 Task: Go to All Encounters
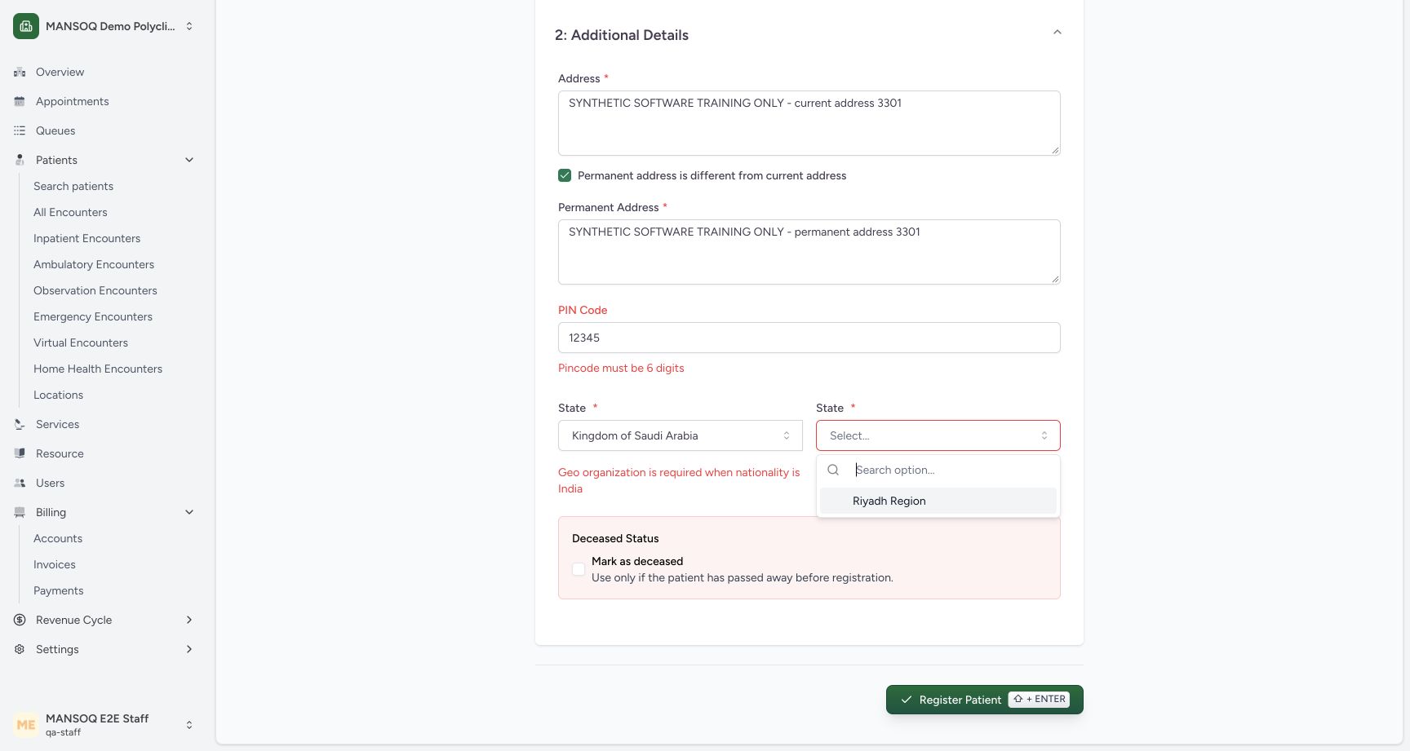pyautogui.click(x=70, y=212)
